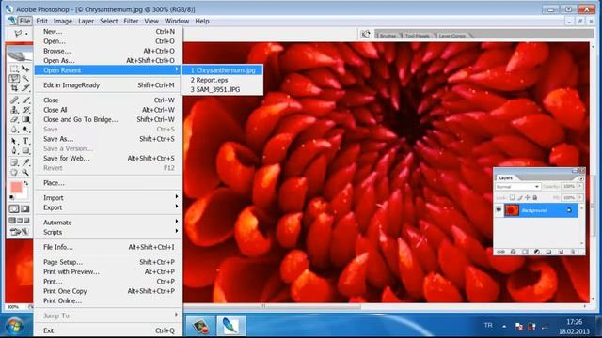The height and width of the screenshot is (338, 602).
Task: Open the Opacity slider arrow
Action: click(x=580, y=187)
